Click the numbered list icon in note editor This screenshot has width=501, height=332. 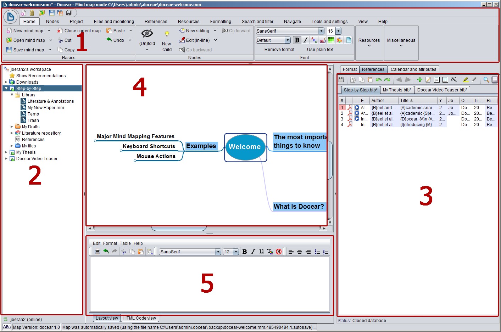click(x=326, y=252)
